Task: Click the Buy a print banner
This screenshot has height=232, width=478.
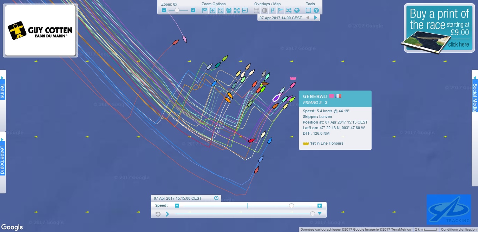Action: coord(439,28)
